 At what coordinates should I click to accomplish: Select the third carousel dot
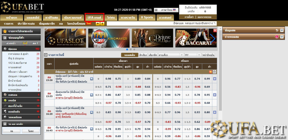(x=134, y=49)
